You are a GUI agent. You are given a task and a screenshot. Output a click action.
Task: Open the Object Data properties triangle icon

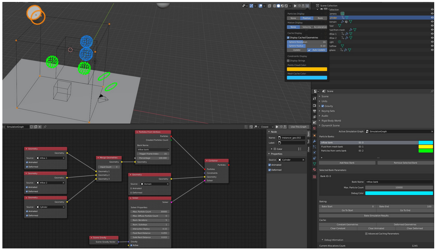[314, 164]
